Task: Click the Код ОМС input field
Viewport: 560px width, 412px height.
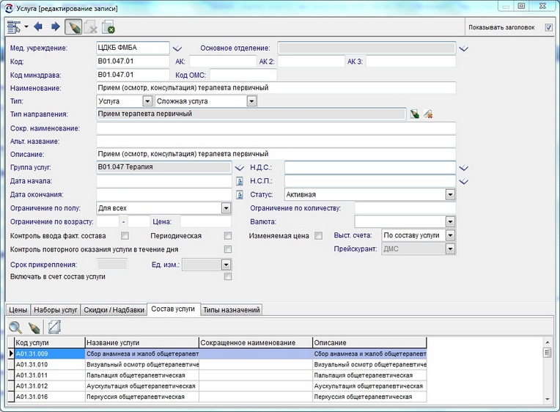Action: (243, 75)
